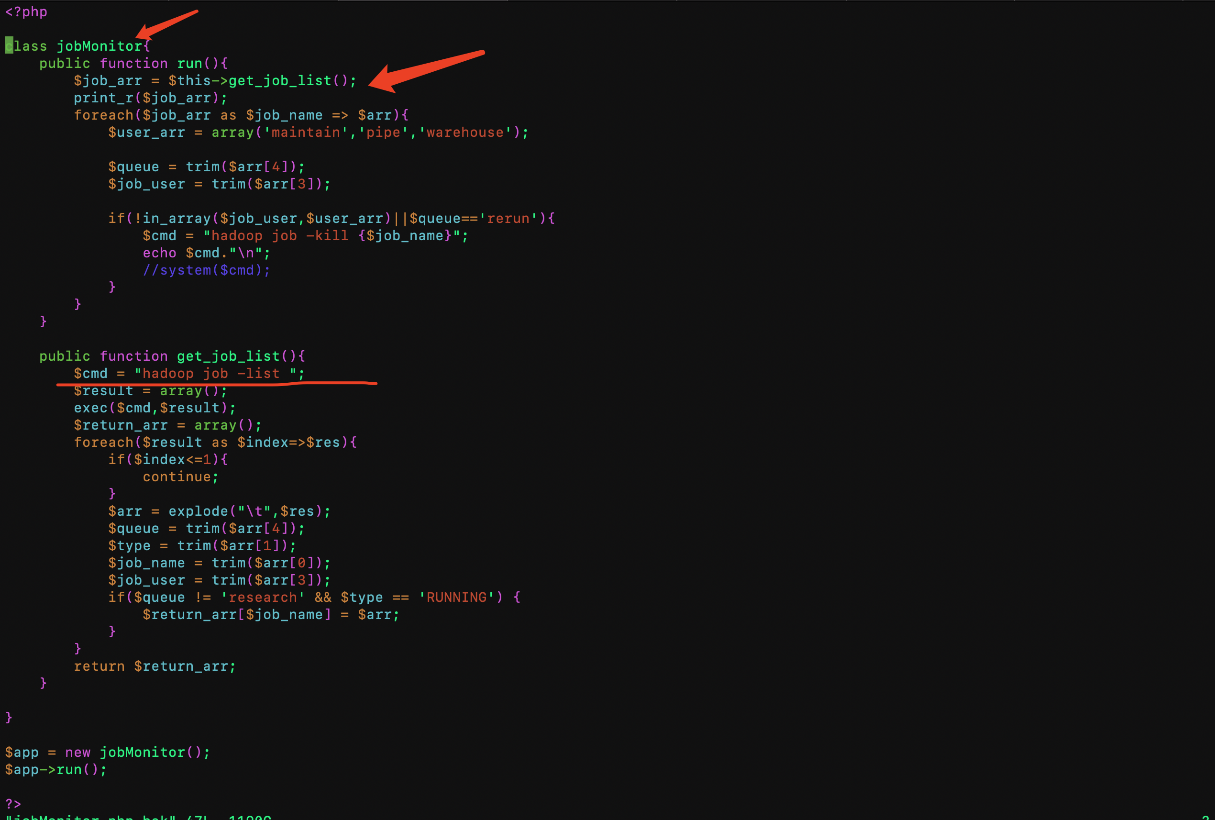
Task: Click the "$return_arr = array();" line
Action: coord(168,425)
